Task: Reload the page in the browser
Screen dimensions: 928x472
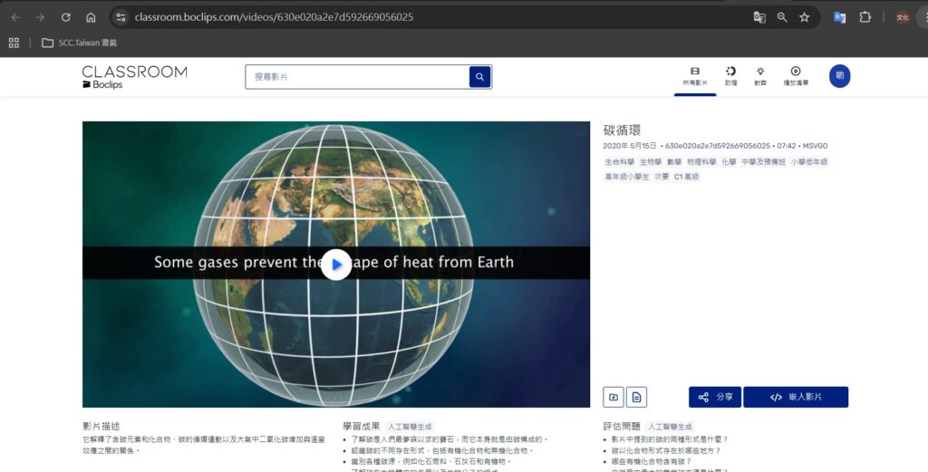Action: point(65,17)
